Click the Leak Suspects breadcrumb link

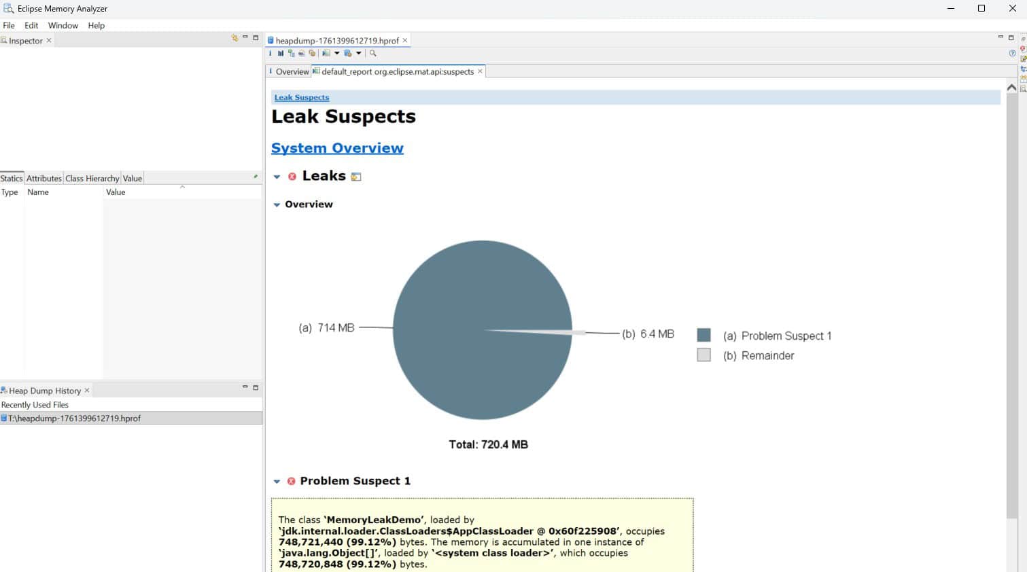tap(301, 97)
